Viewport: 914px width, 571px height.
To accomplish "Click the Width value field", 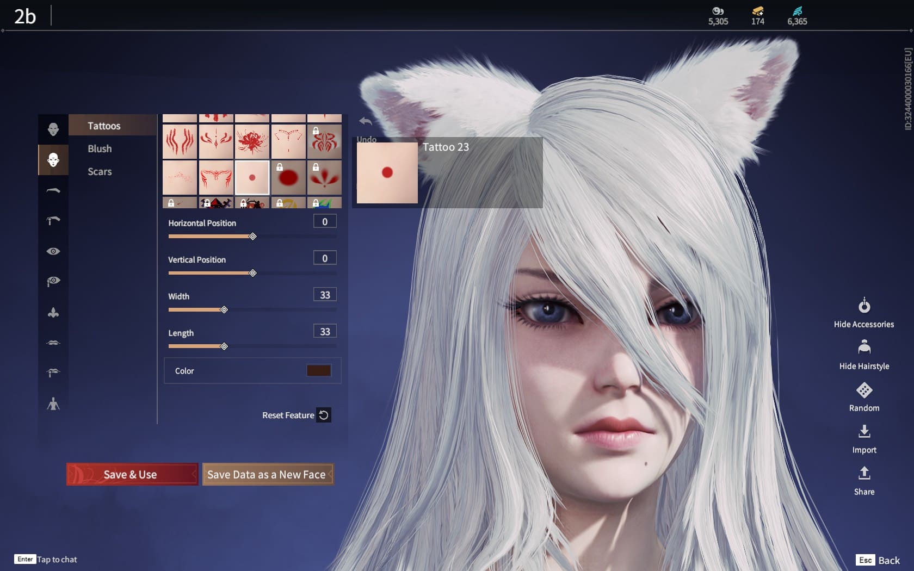I will pyautogui.click(x=325, y=295).
